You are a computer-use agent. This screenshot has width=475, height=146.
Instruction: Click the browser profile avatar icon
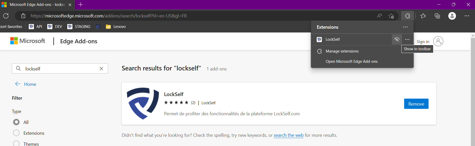[x=452, y=16]
